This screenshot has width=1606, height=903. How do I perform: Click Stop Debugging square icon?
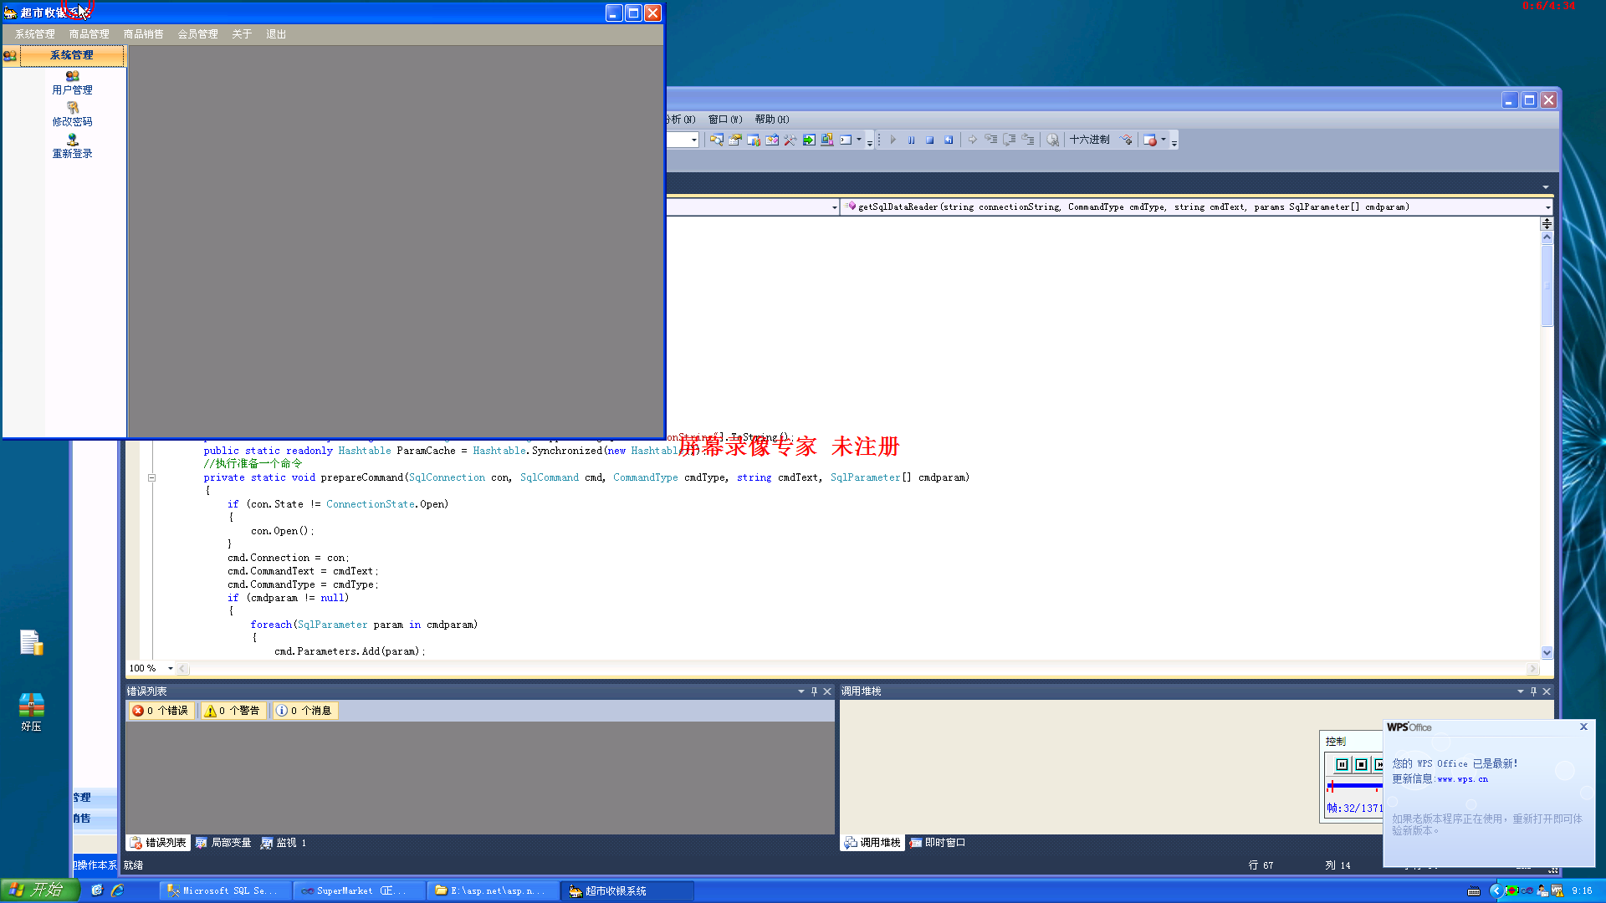point(930,140)
